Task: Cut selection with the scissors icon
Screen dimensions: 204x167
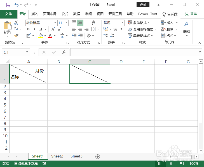Action: click(x=16, y=23)
